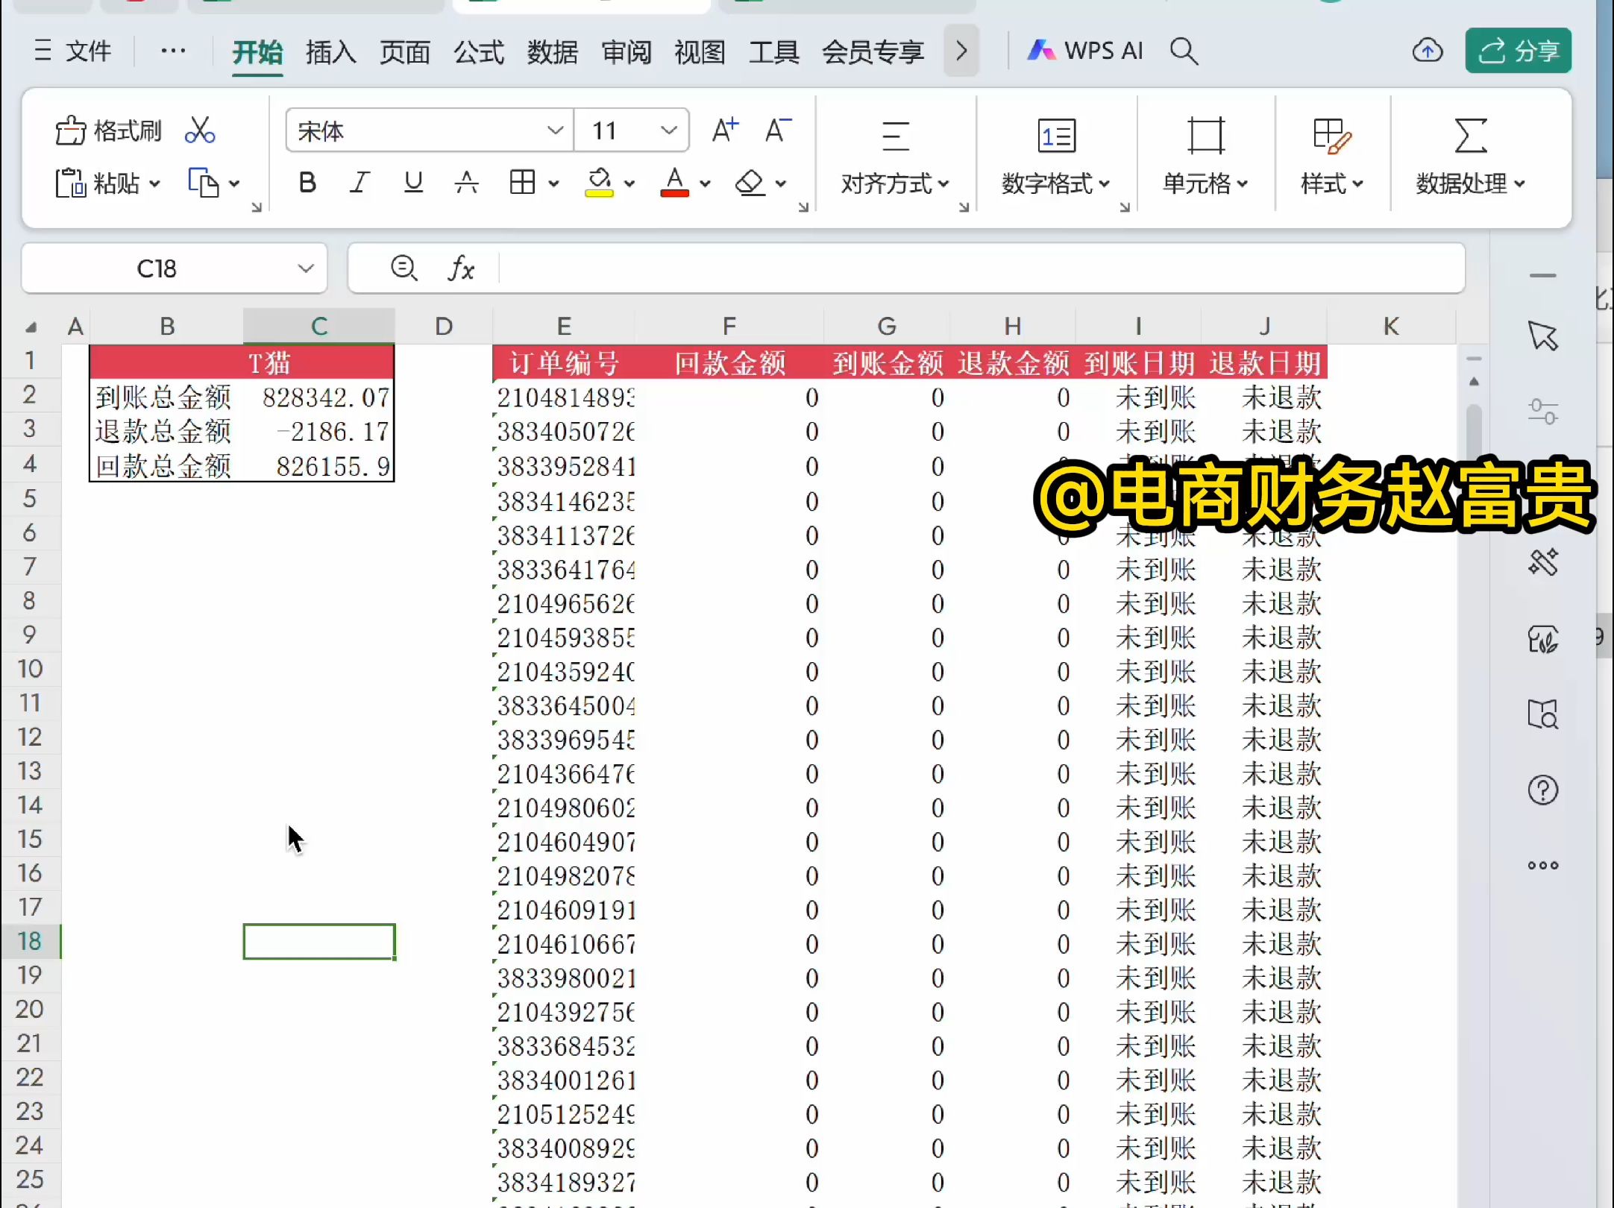Switch to the 工具 (Tools) tab
Image resolution: width=1614 pixels, height=1208 pixels.
(773, 52)
